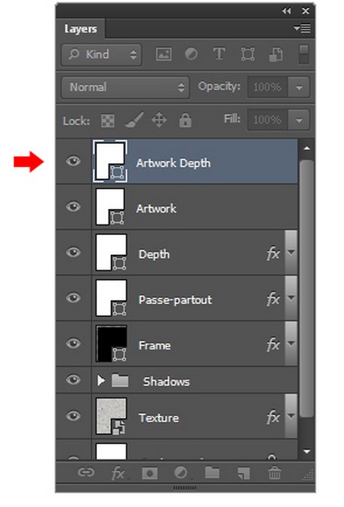
Task: Click Texture layer thumbnail
Action: pos(111,416)
